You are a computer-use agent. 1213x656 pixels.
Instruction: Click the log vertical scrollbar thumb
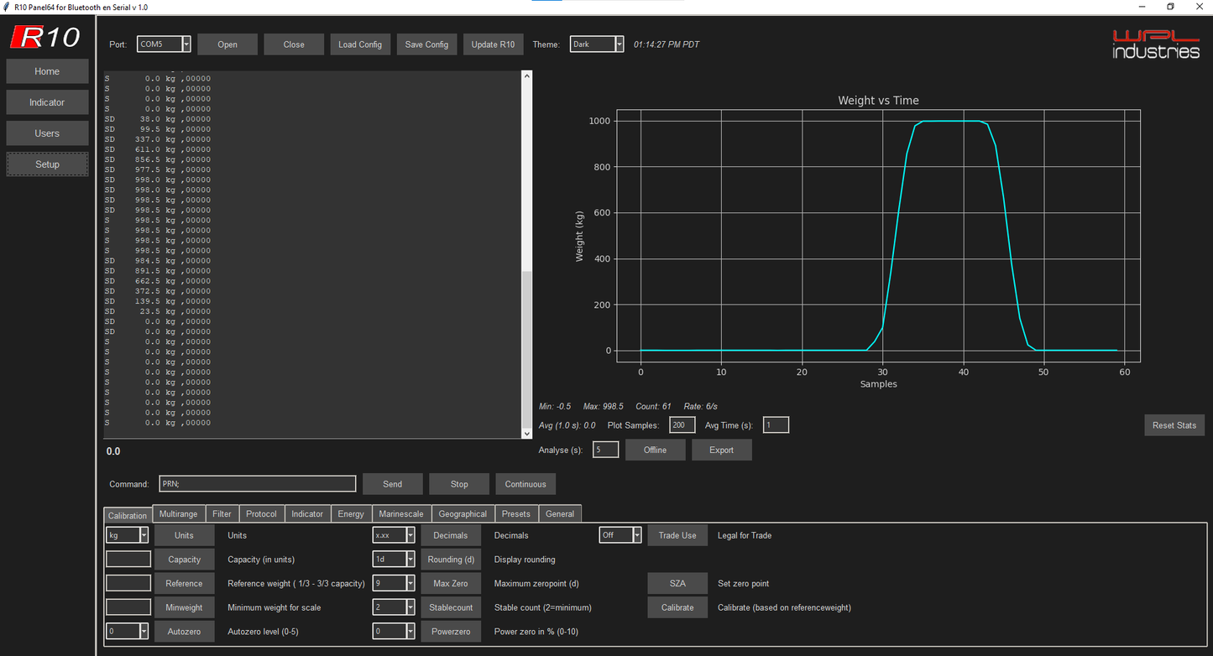(527, 349)
